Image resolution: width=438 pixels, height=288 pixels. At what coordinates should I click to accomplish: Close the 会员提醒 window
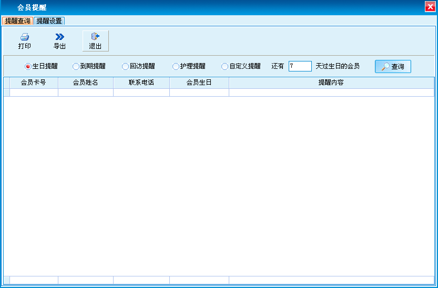[x=430, y=7]
